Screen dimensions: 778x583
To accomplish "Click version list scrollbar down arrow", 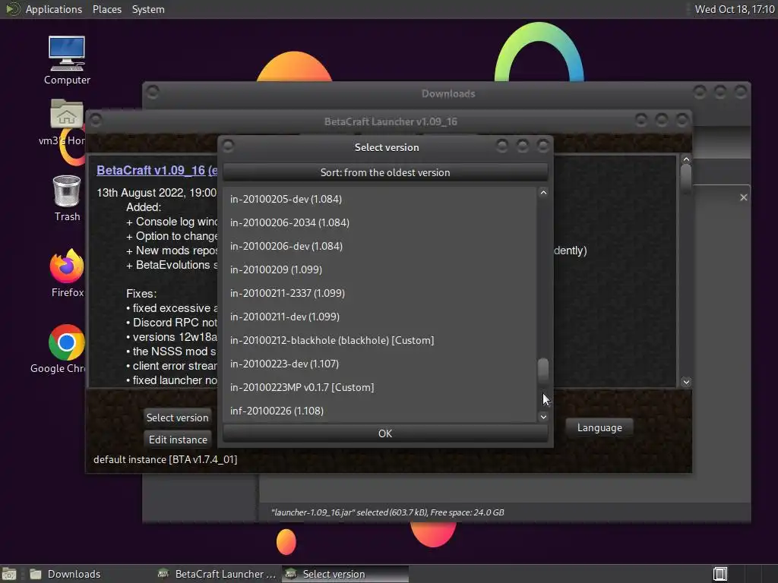I will (x=543, y=417).
